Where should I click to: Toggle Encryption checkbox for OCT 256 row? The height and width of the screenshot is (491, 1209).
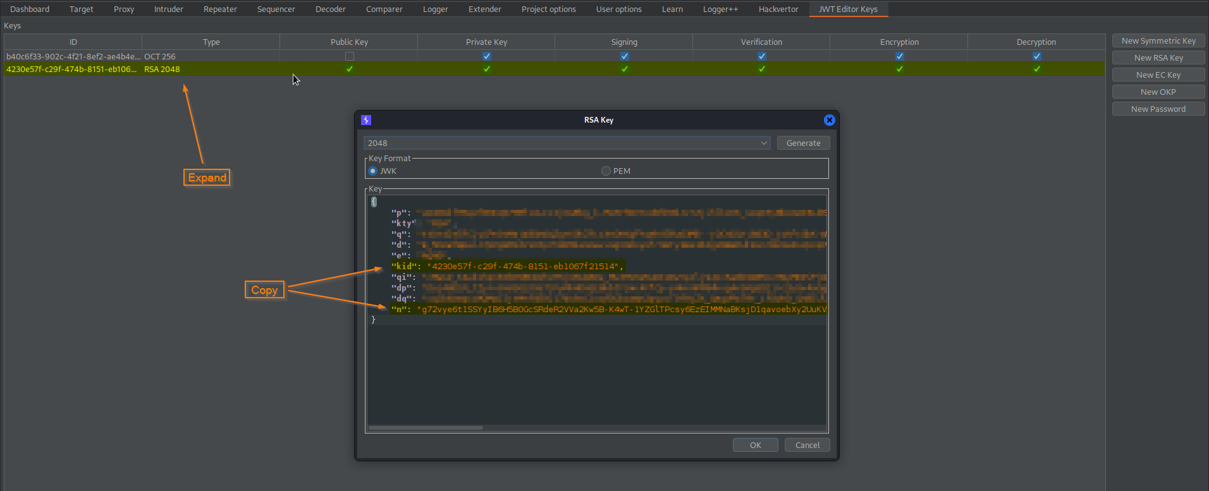point(900,56)
